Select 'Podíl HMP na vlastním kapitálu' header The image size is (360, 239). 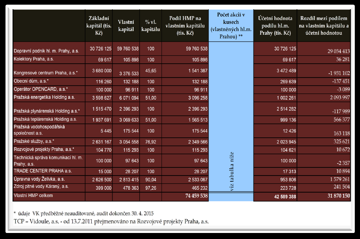[x=185, y=26]
